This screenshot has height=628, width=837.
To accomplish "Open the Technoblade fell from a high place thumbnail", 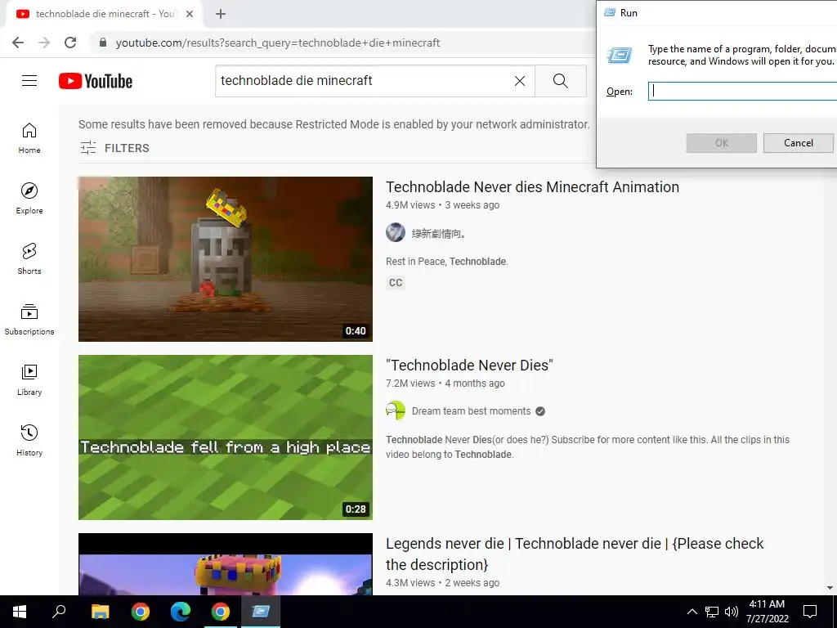I will [x=226, y=437].
